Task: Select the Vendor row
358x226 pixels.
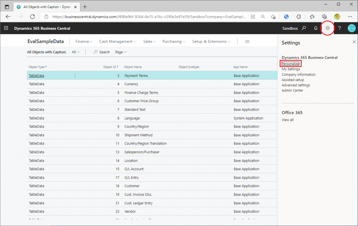Action: click(152, 211)
